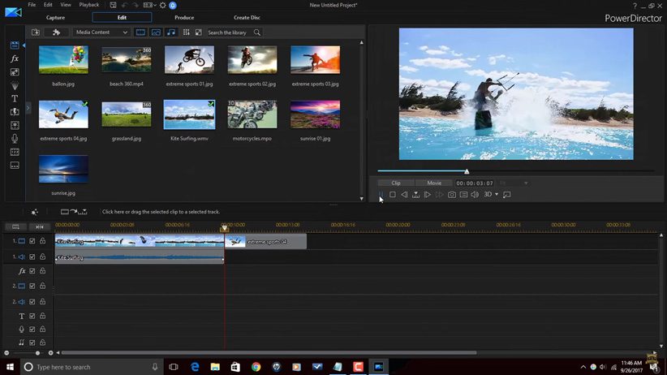
Task: Open the Media Content dropdown
Action: coord(101,32)
